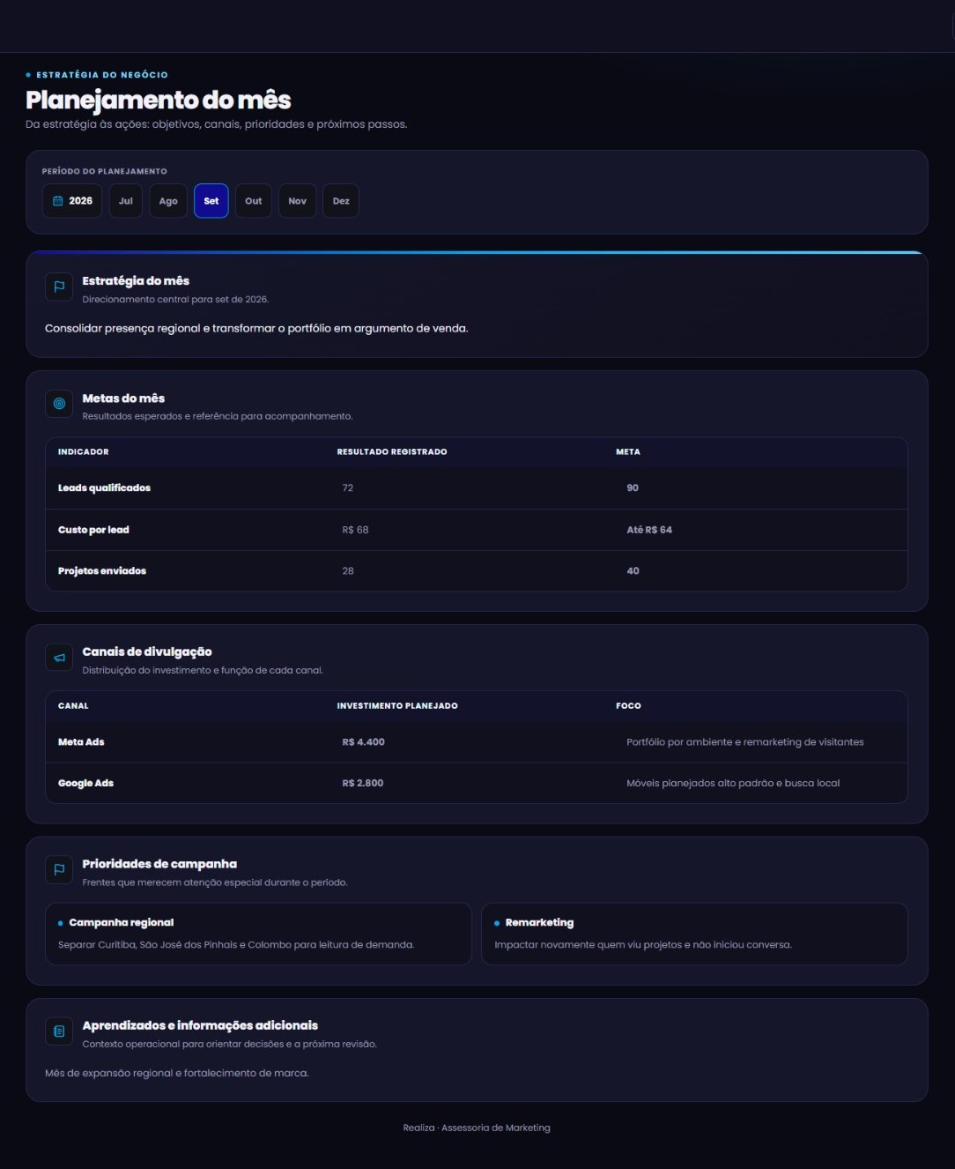The width and height of the screenshot is (955, 1169).
Task: Click the Planejamento do mês page title
Action: pyautogui.click(x=159, y=100)
